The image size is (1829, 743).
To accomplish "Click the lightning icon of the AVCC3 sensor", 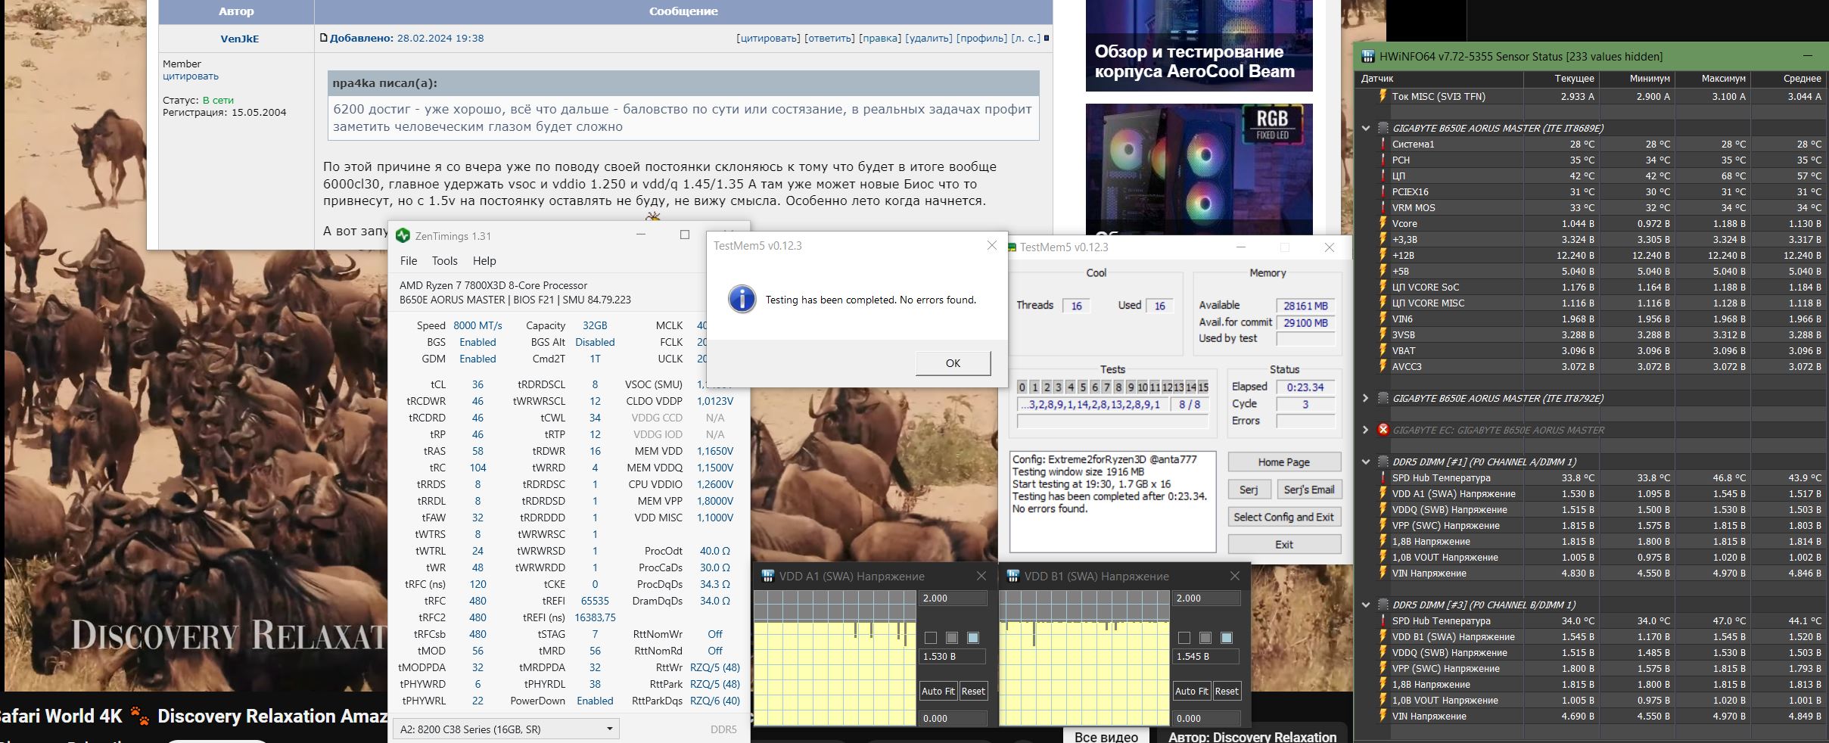I will coord(1383,366).
